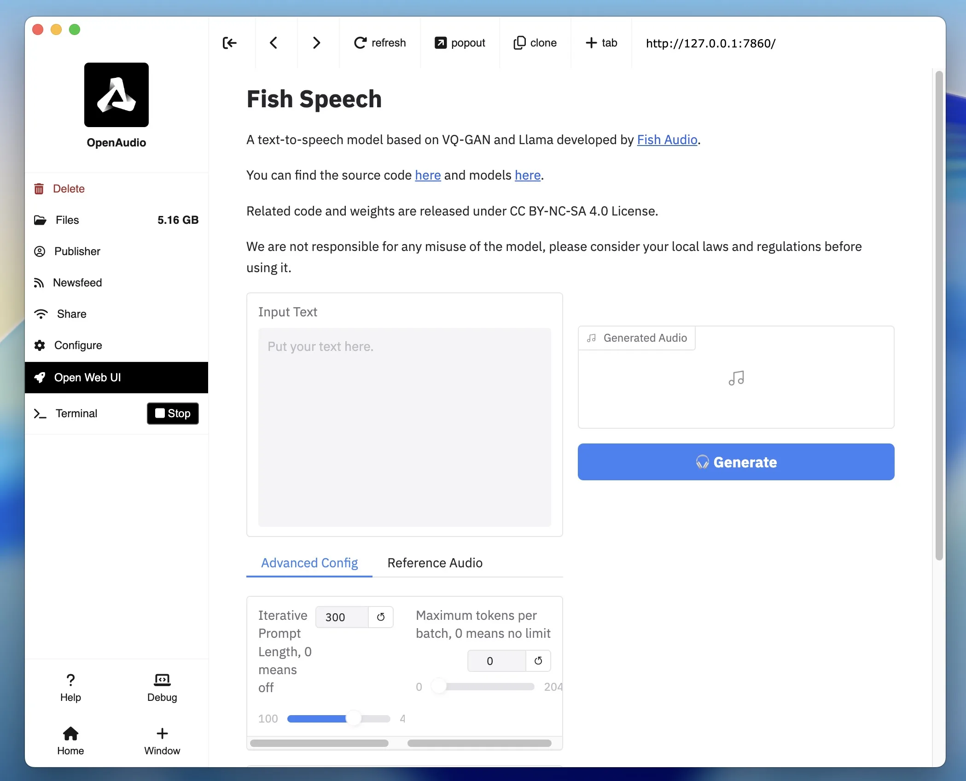Open the Terminal view
The height and width of the screenshot is (781, 966).
click(x=76, y=413)
